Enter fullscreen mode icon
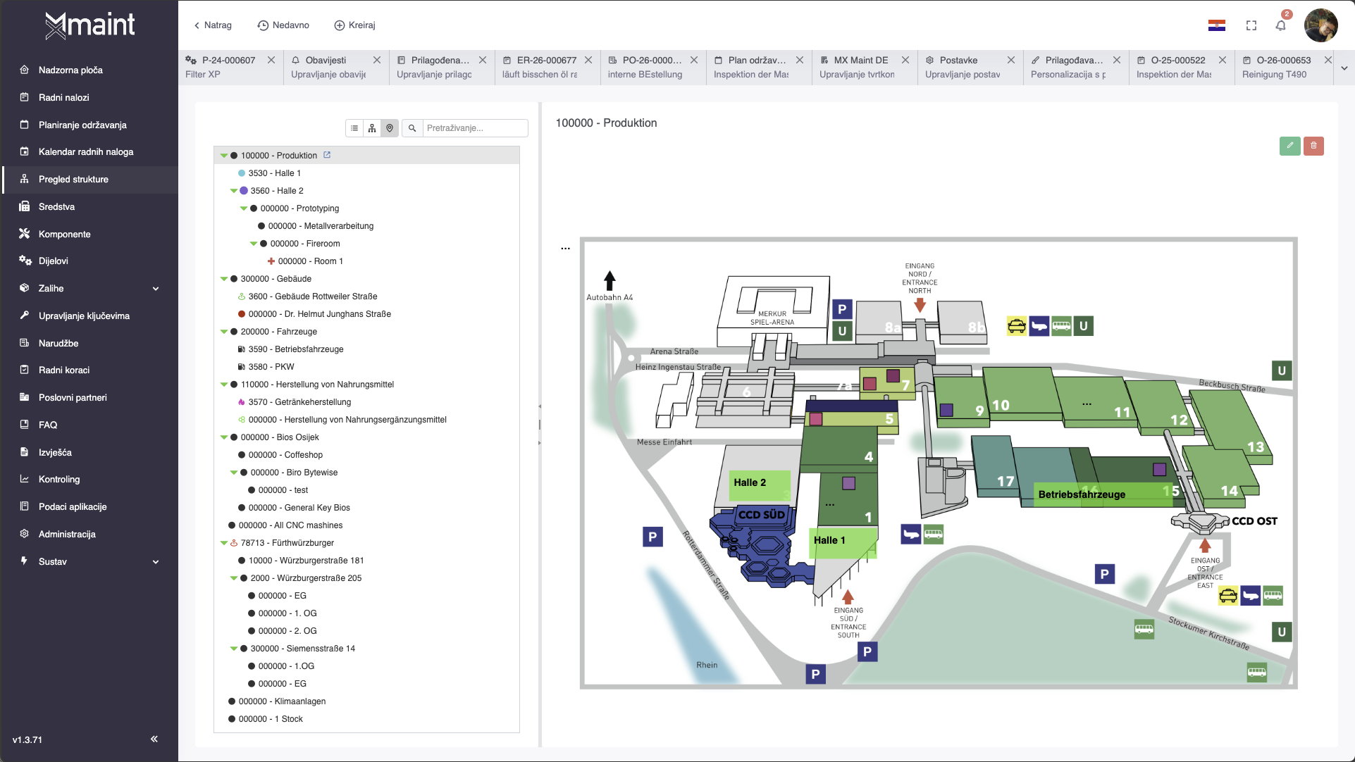Screen dimensions: 1355x762 tap(1251, 26)
